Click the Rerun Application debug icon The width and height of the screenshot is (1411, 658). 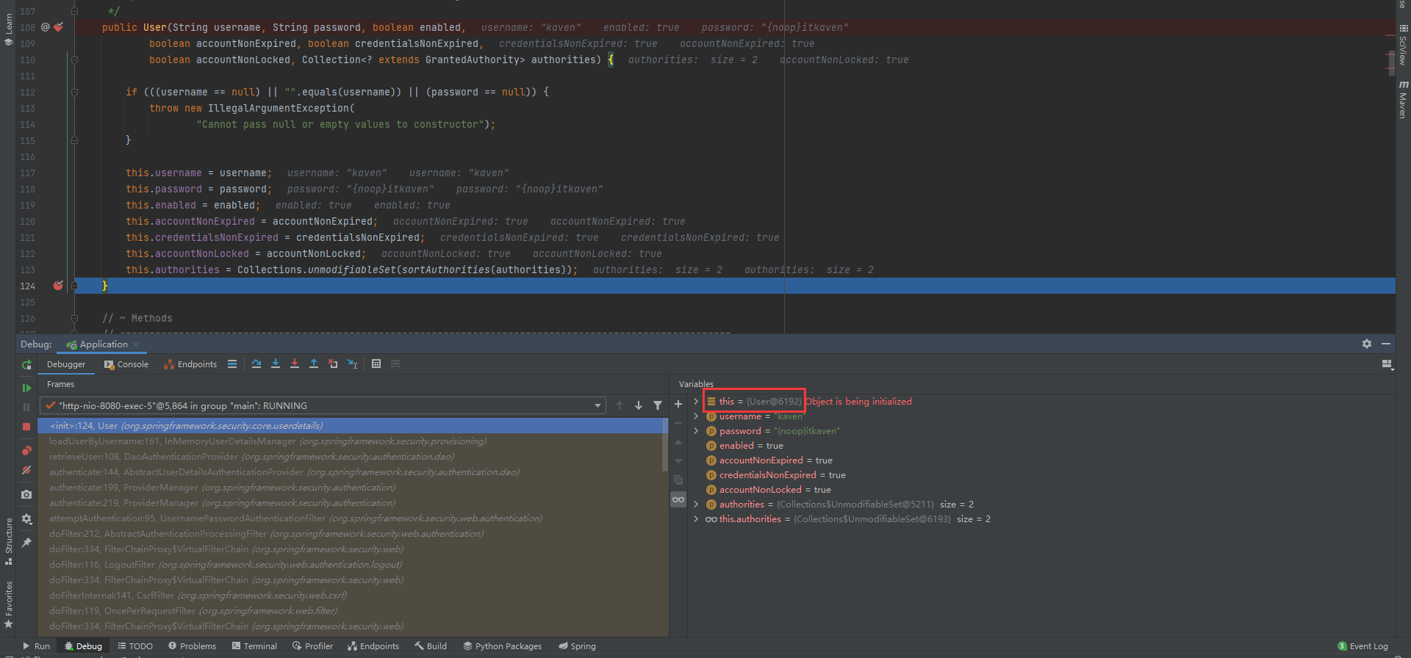tap(26, 364)
